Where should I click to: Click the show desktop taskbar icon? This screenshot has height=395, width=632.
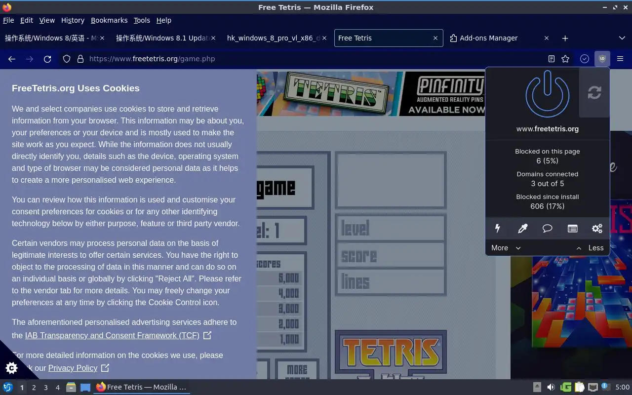(x=85, y=387)
